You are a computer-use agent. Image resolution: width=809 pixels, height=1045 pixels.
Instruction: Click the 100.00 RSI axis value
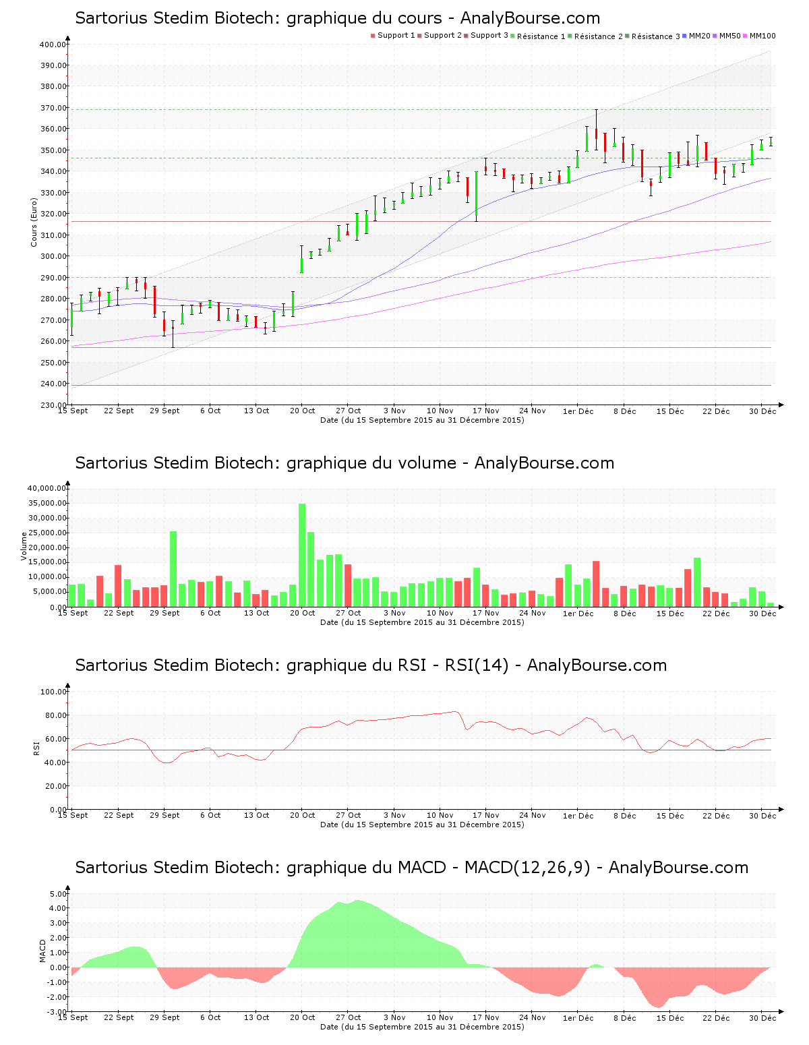53,692
